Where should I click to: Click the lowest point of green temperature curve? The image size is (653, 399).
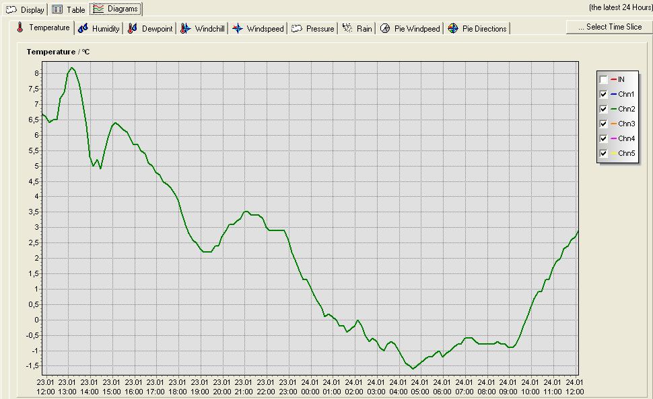413,369
